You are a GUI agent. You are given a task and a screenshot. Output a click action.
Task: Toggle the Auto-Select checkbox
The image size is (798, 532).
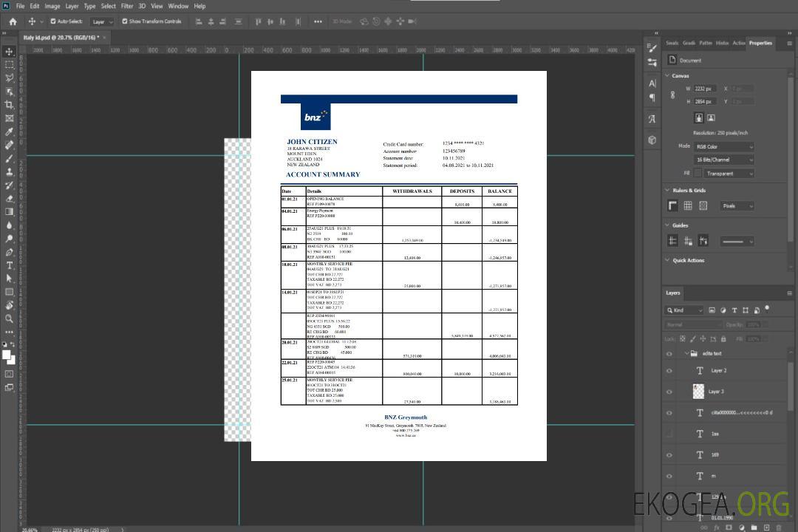53,21
